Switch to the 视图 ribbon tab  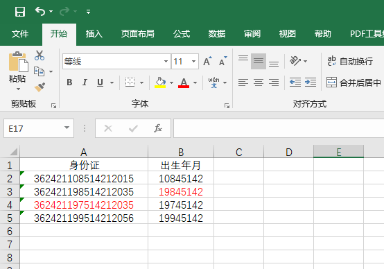pyautogui.click(x=288, y=34)
